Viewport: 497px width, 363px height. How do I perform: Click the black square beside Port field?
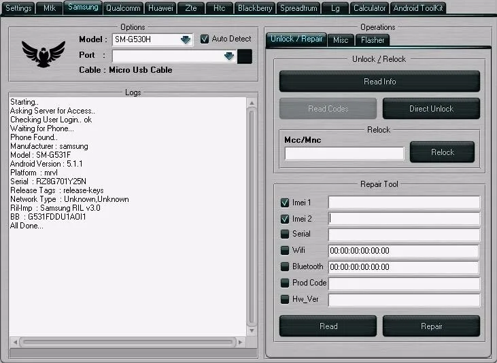[x=245, y=56]
